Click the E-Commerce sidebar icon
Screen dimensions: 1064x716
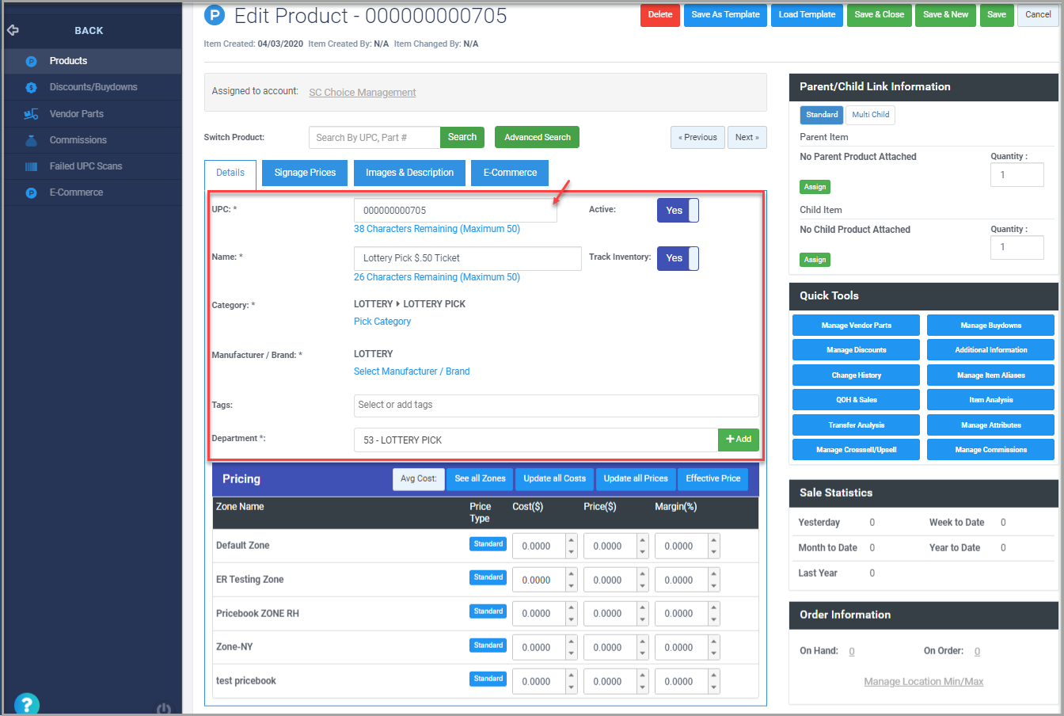click(x=31, y=192)
